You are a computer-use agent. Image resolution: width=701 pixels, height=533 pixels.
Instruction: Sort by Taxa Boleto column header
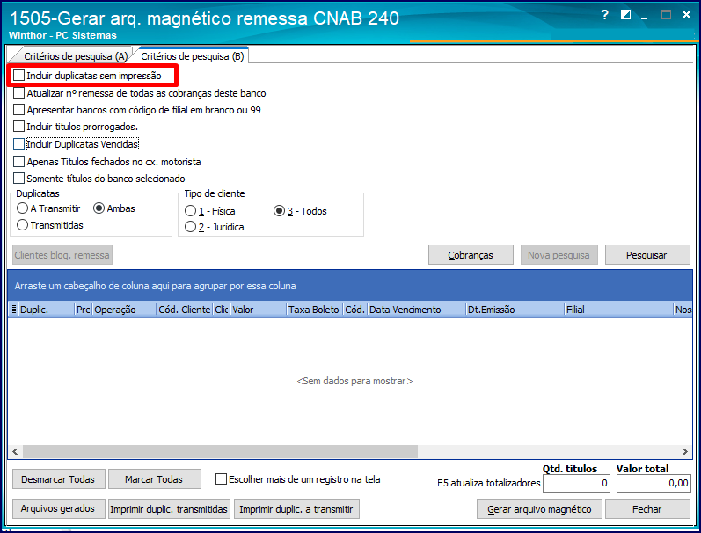[x=315, y=310]
